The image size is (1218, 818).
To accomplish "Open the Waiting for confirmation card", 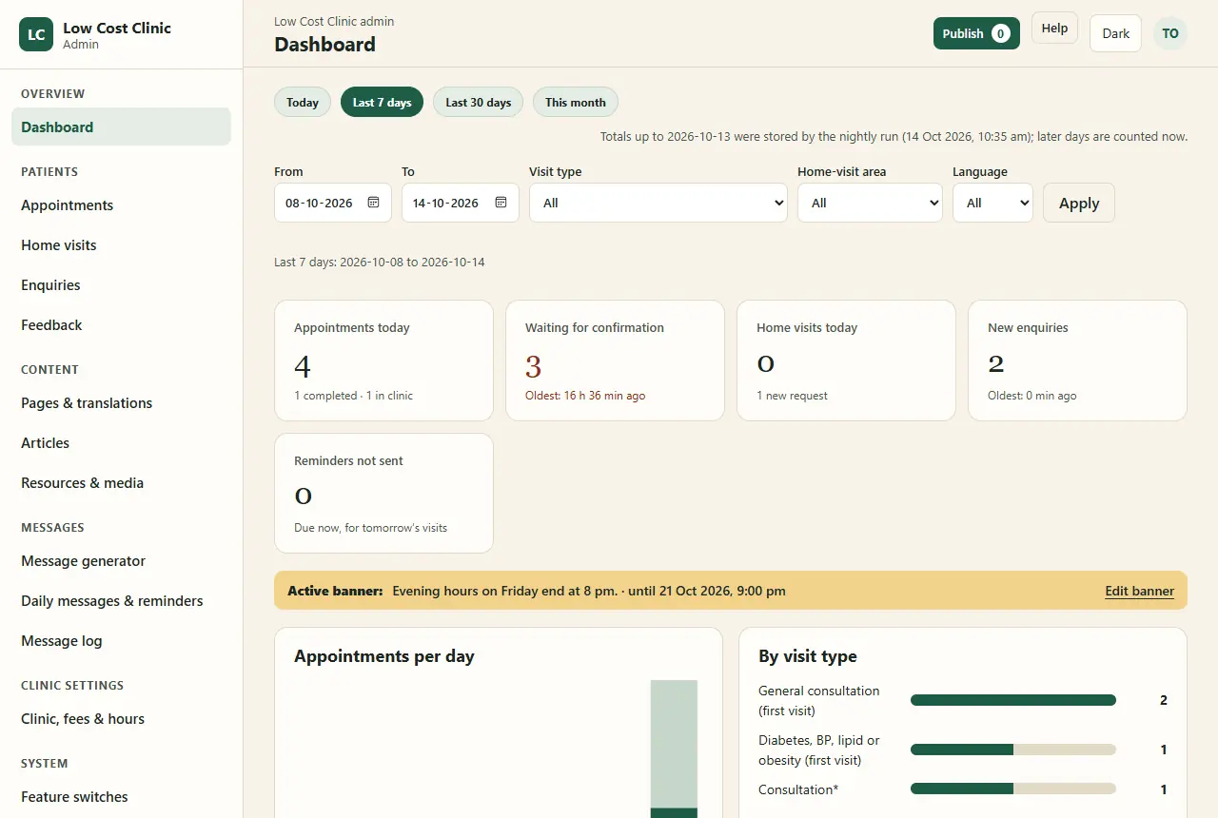I will (x=615, y=360).
